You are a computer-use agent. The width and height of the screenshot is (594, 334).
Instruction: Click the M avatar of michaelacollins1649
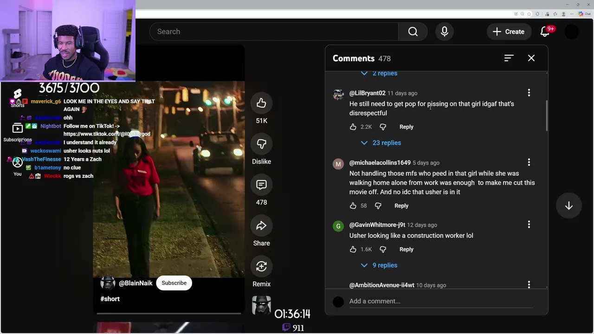tap(338, 164)
